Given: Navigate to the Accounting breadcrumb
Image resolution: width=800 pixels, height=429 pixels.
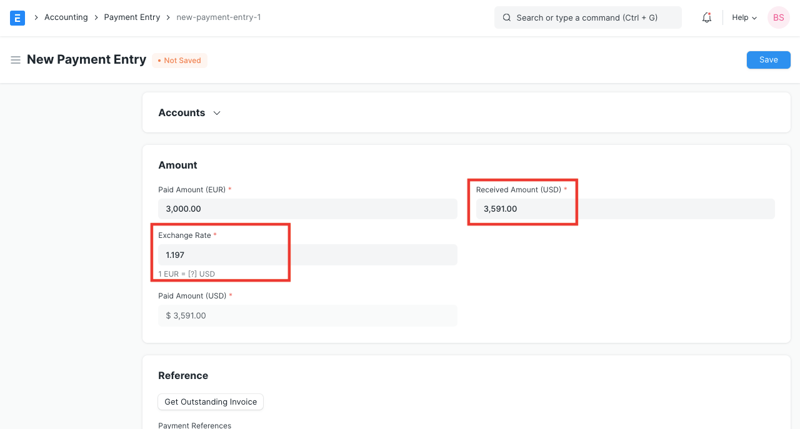Looking at the screenshot, I should coord(66,17).
